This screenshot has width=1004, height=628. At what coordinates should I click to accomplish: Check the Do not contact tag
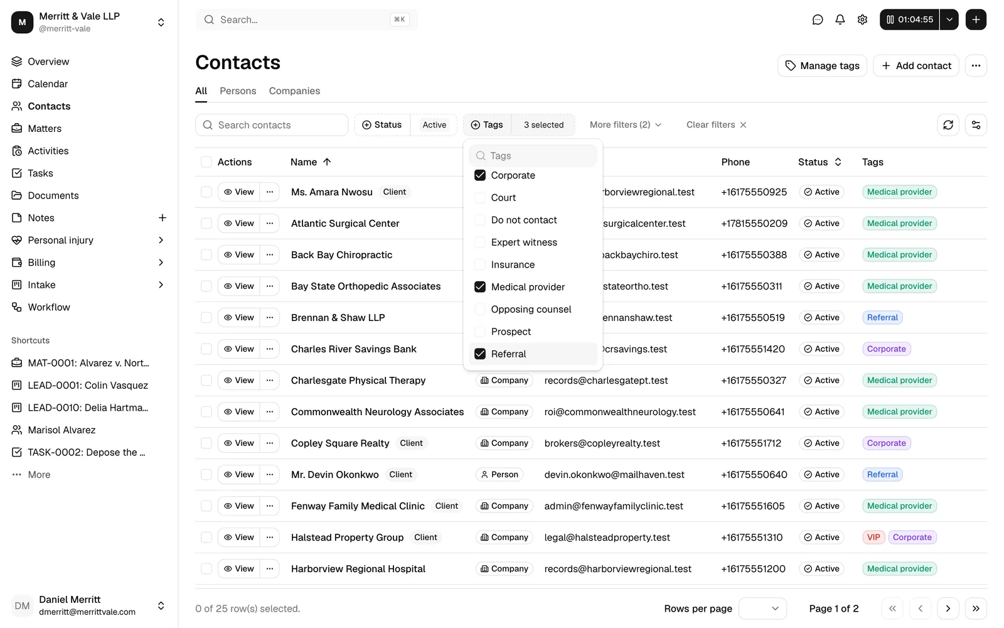(480, 220)
